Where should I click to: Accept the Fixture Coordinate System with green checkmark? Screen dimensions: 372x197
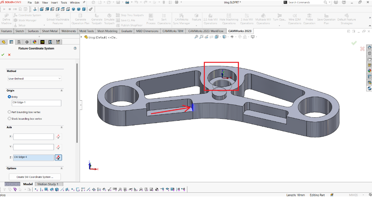click(3, 55)
